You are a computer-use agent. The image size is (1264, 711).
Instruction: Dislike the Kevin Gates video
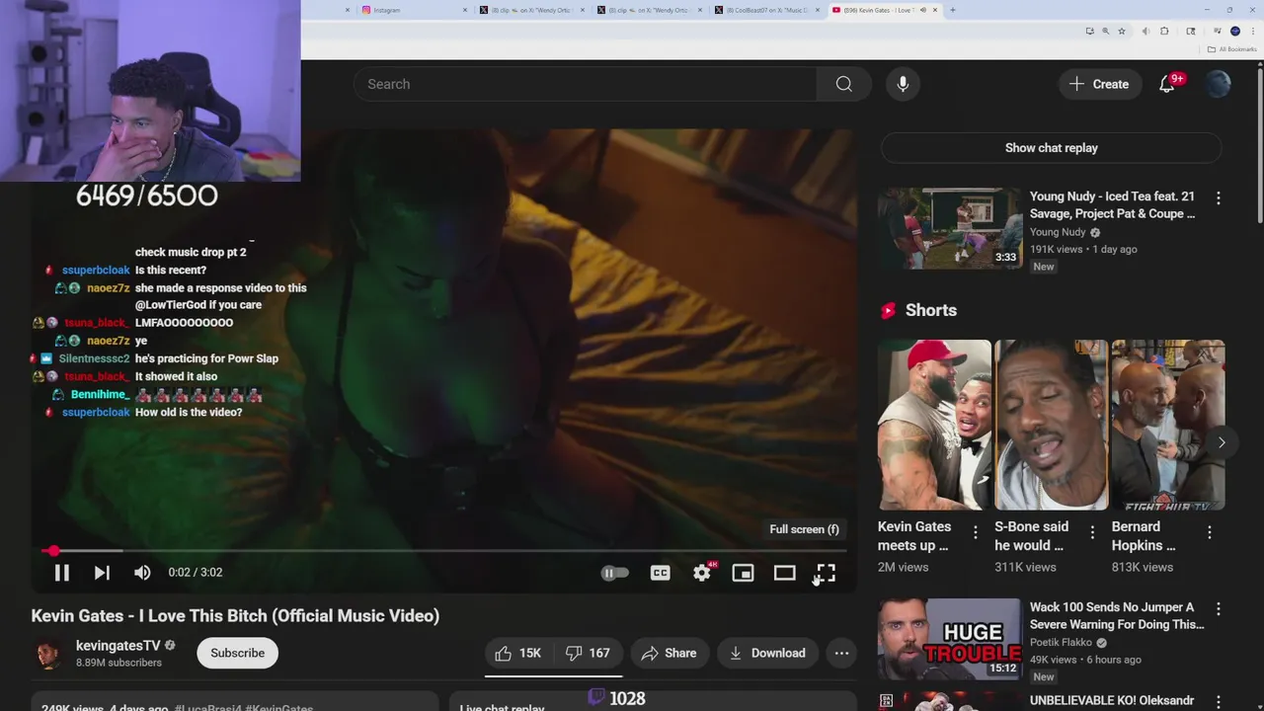587,653
